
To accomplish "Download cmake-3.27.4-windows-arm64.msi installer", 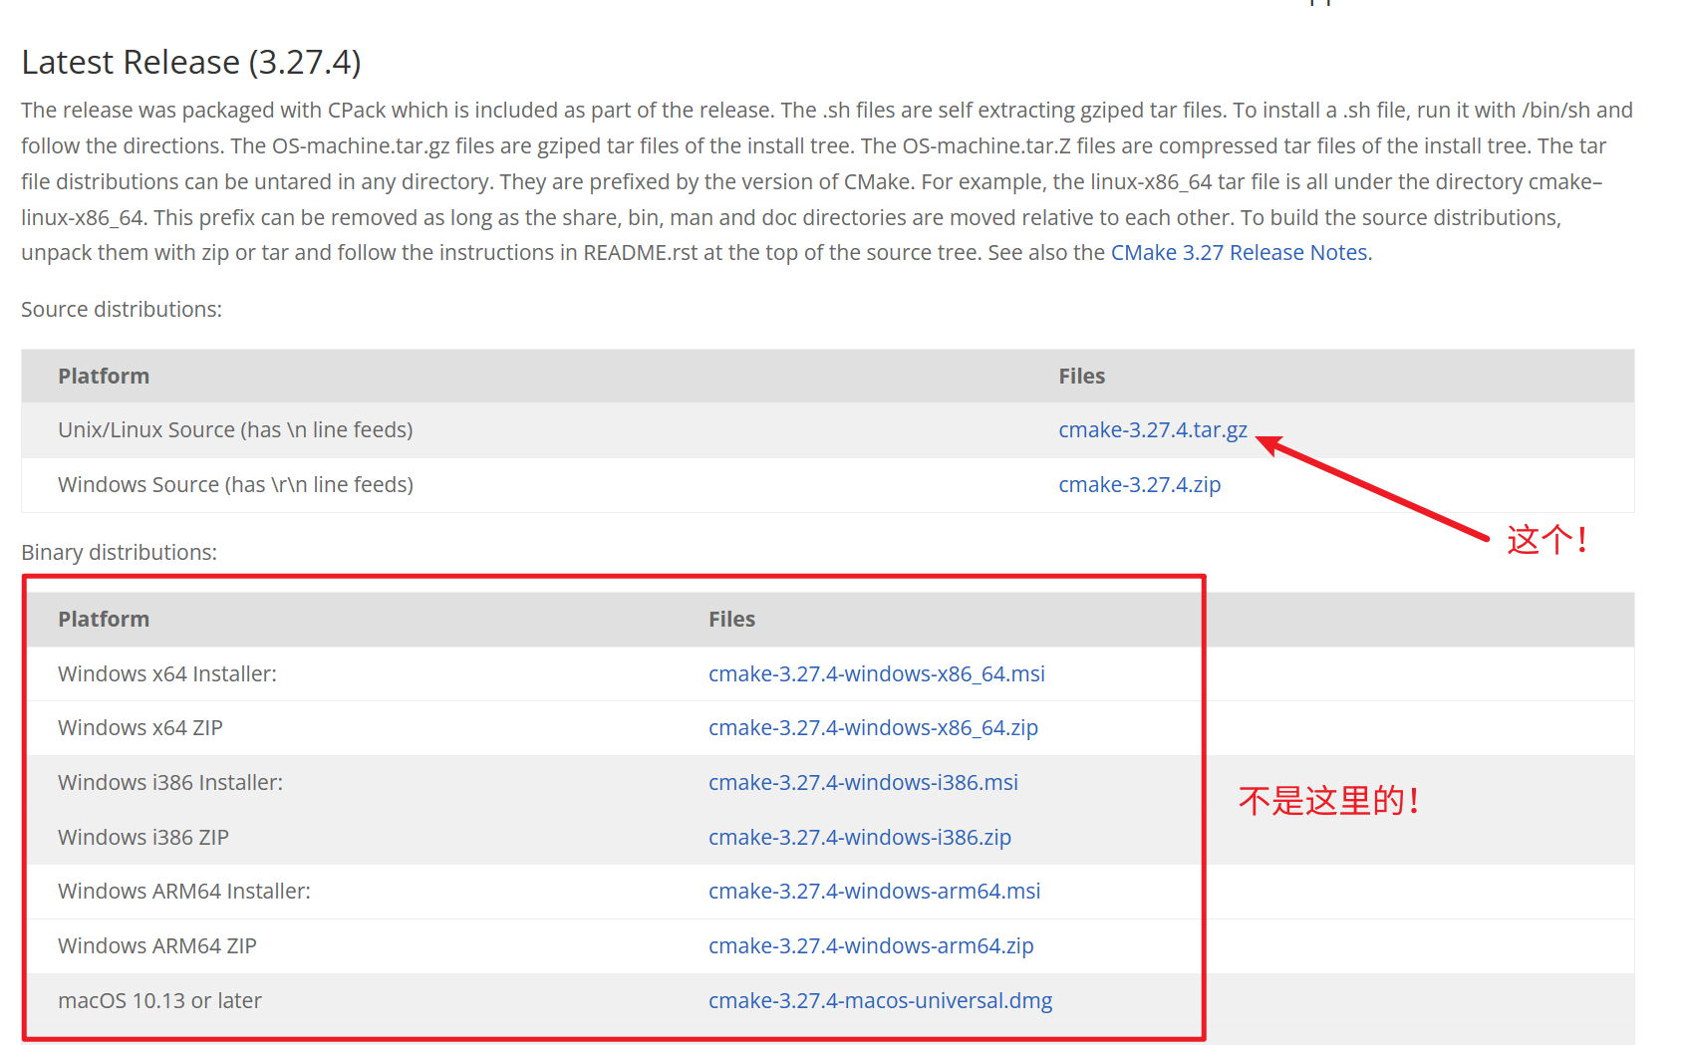I will 874,892.
